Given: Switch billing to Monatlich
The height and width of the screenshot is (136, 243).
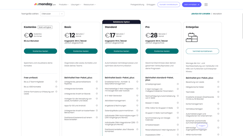Looking at the screenshot, I should click(x=217, y=14).
